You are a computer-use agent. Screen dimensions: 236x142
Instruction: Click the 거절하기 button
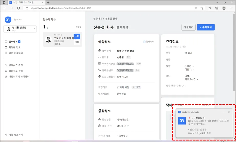pos(188,27)
